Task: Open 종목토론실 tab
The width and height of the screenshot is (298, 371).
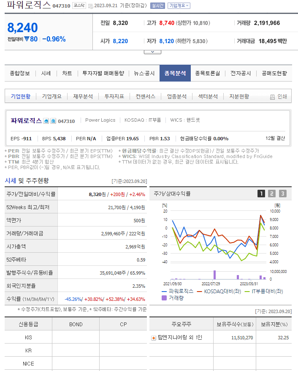Action: click(208, 74)
